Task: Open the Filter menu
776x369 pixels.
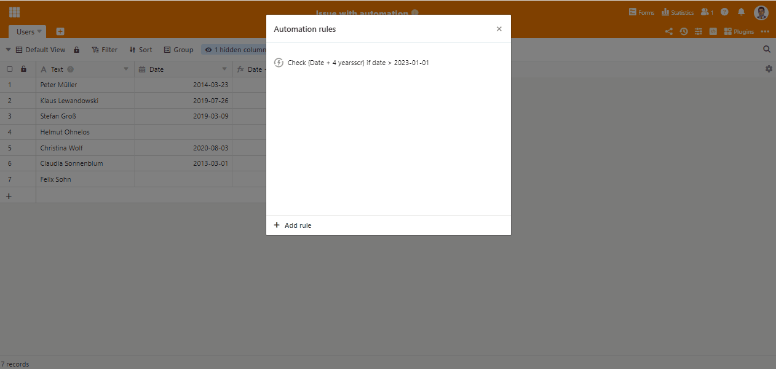Action: click(105, 50)
